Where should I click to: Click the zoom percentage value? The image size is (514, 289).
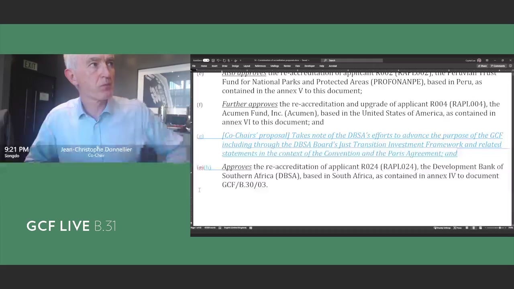click(510, 228)
